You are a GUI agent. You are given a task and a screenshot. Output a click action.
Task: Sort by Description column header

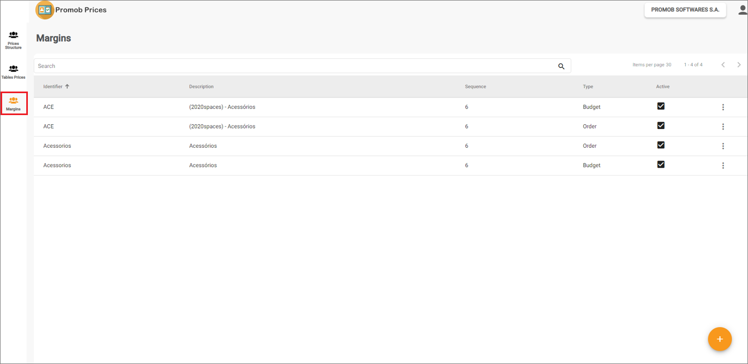coord(201,87)
